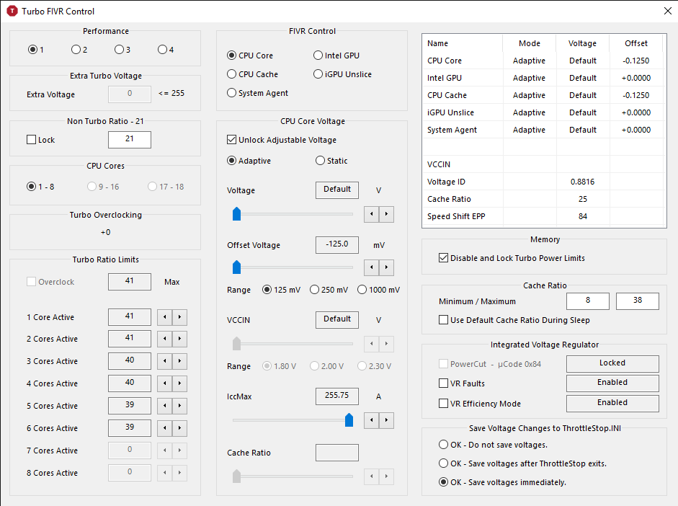The width and height of the screenshot is (678, 506).
Task: Click the IccMax value field 255.75
Action: point(337,396)
